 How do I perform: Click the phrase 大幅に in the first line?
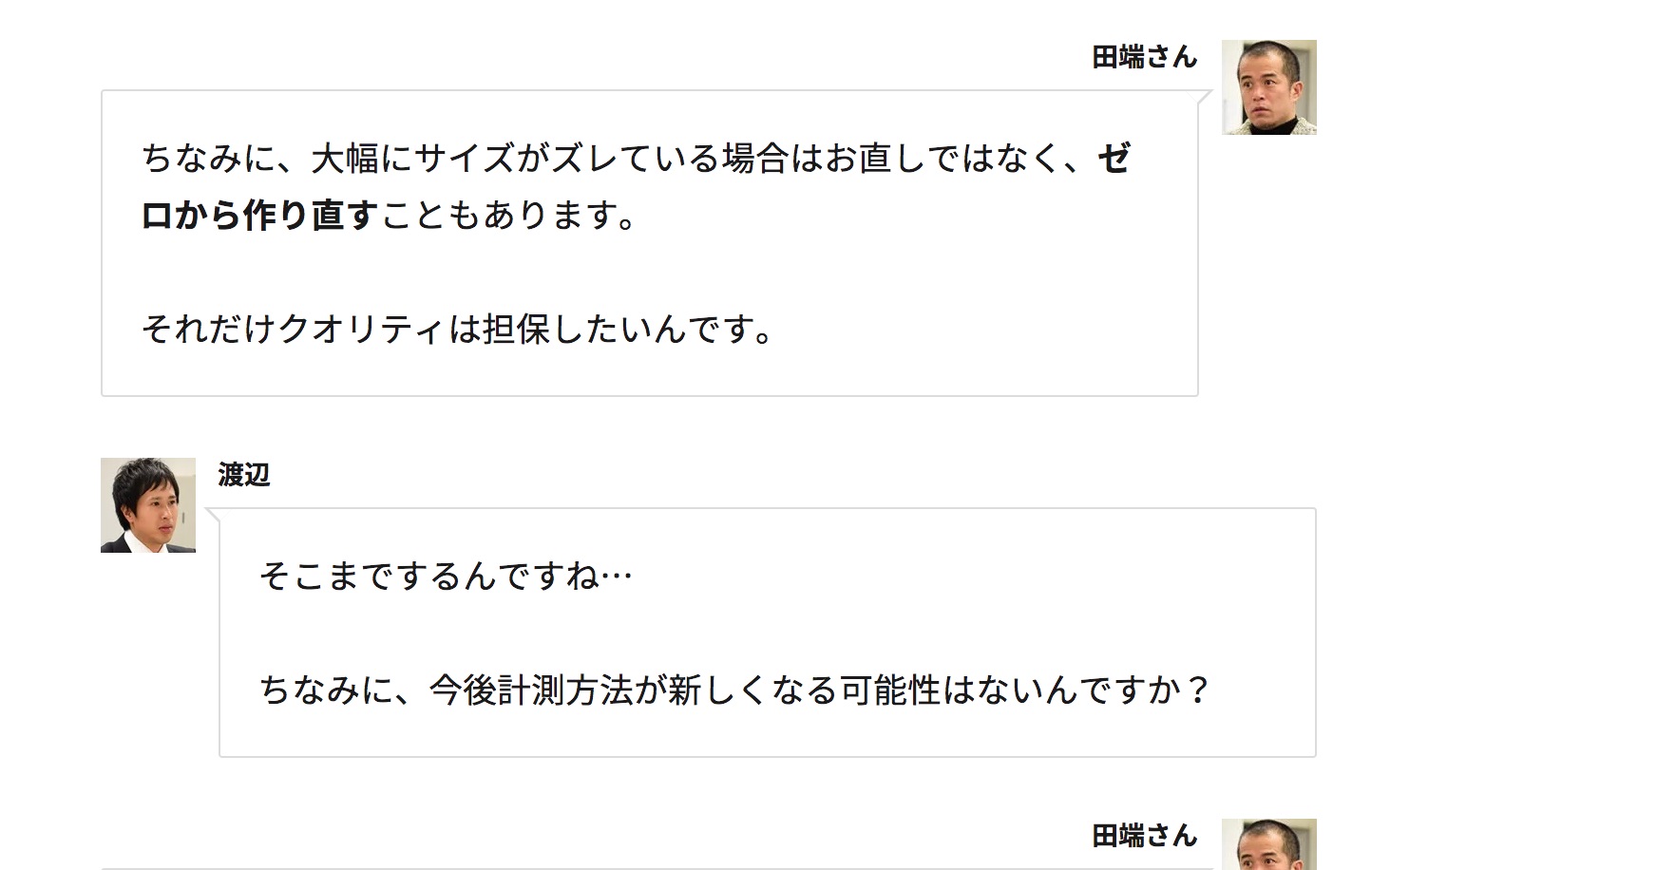(362, 159)
